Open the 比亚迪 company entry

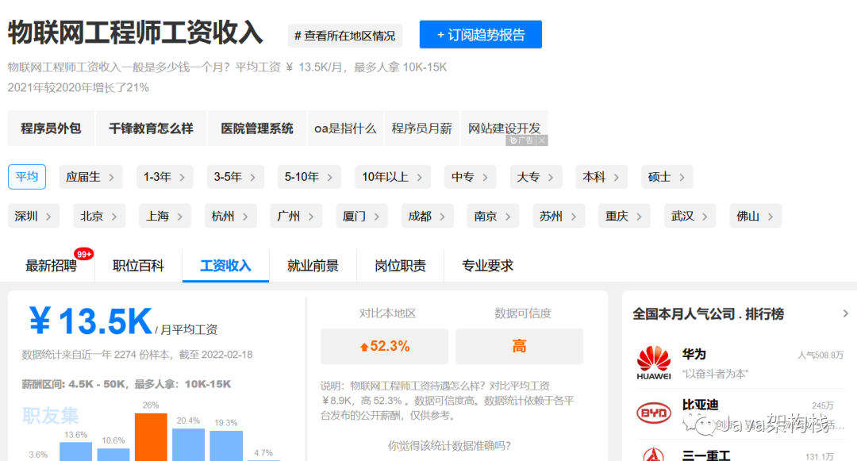click(740, 413)
